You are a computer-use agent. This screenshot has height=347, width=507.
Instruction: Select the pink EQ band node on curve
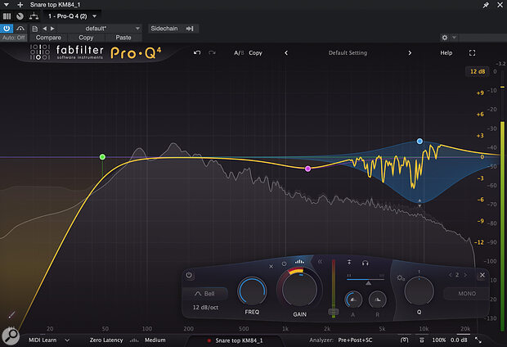pyautogui.click(x=308, y=169)
